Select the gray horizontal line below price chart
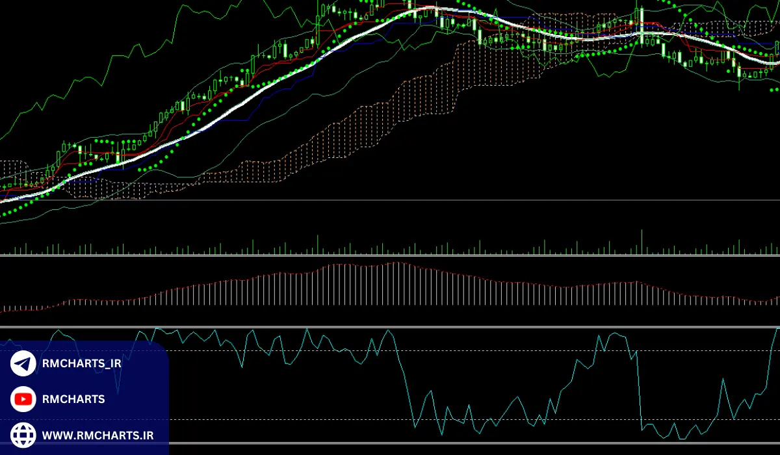780x455 pixels. pos(390,200)
